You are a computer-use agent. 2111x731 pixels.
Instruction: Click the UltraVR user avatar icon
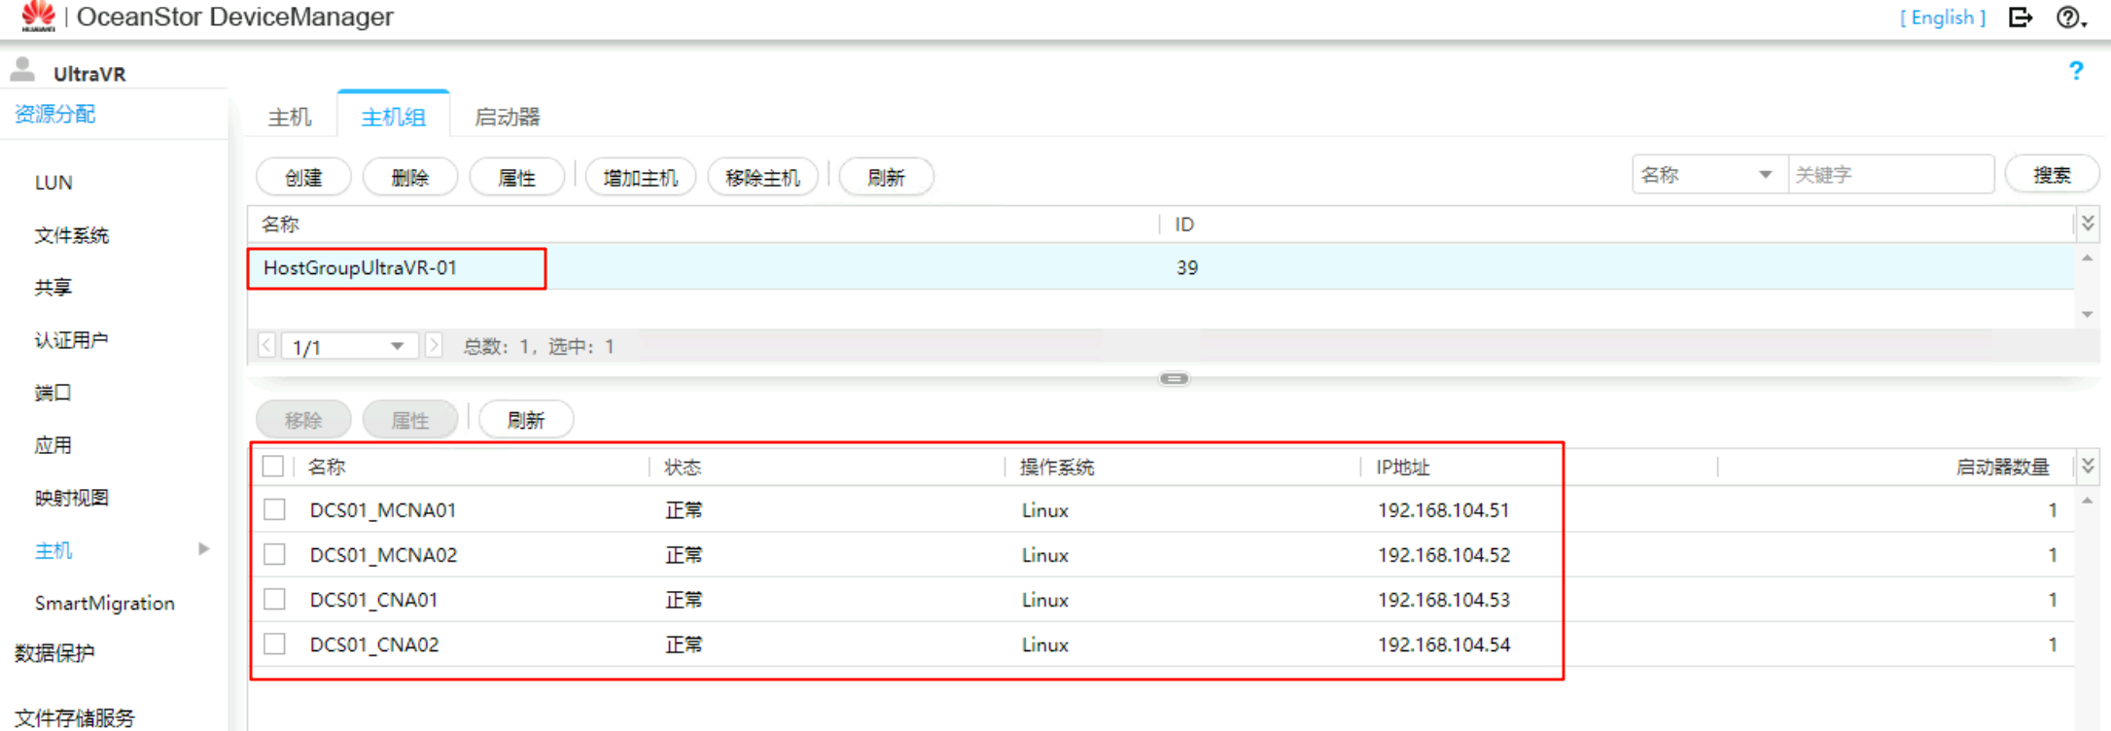(x=22, y=70)
